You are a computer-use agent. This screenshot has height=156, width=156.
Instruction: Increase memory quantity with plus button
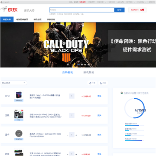(76, 154)
